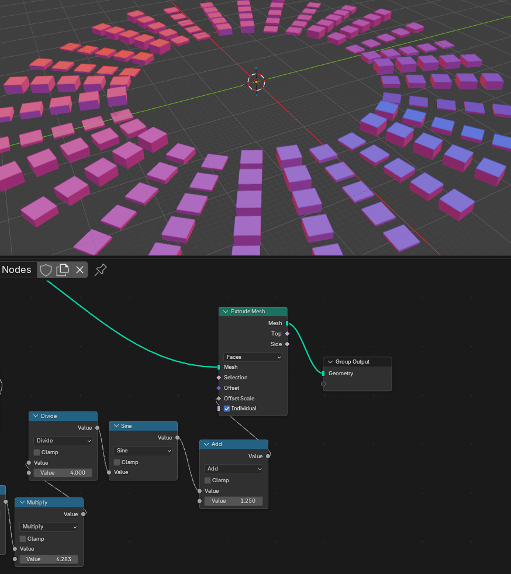The height and width of the screenshot is (574, 511).
Task: Unlink the Nodes group with X icon
Action: tap(80, 270)
